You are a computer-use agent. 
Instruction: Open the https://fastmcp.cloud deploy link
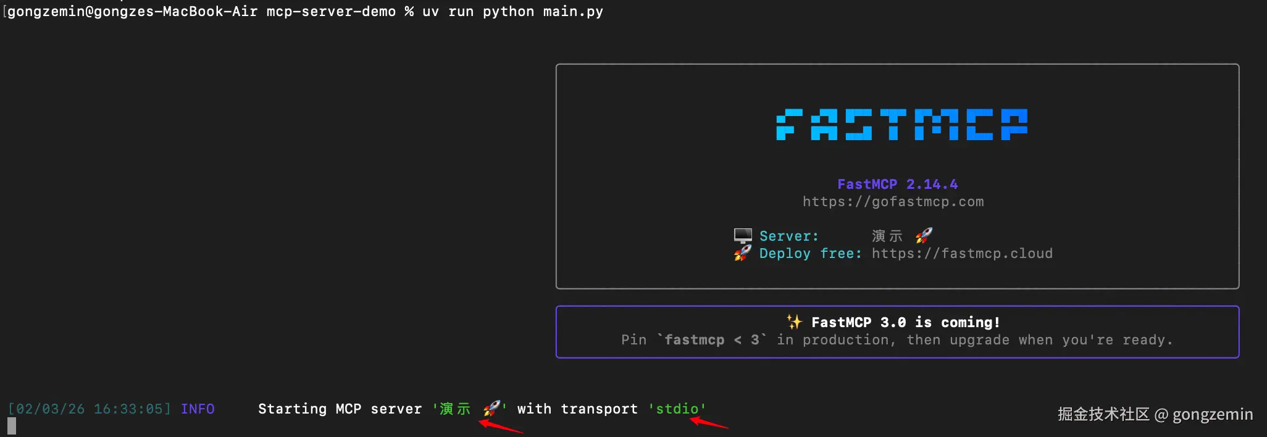point(962,254)
